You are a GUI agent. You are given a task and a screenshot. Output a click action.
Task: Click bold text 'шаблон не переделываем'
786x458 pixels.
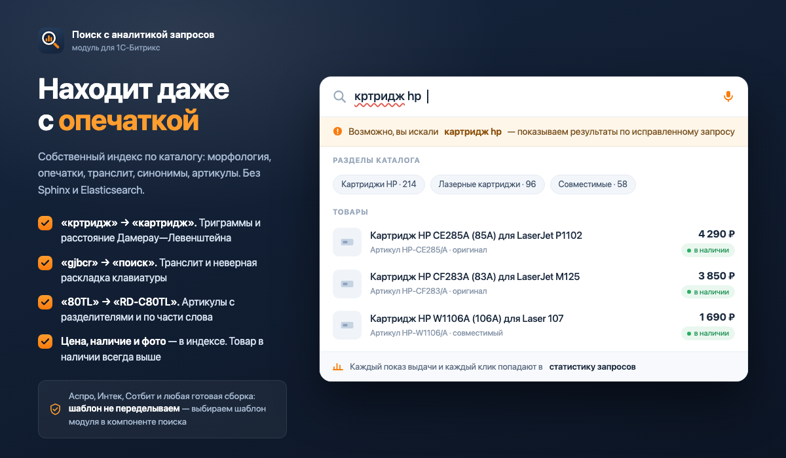[x=124, y=409]
